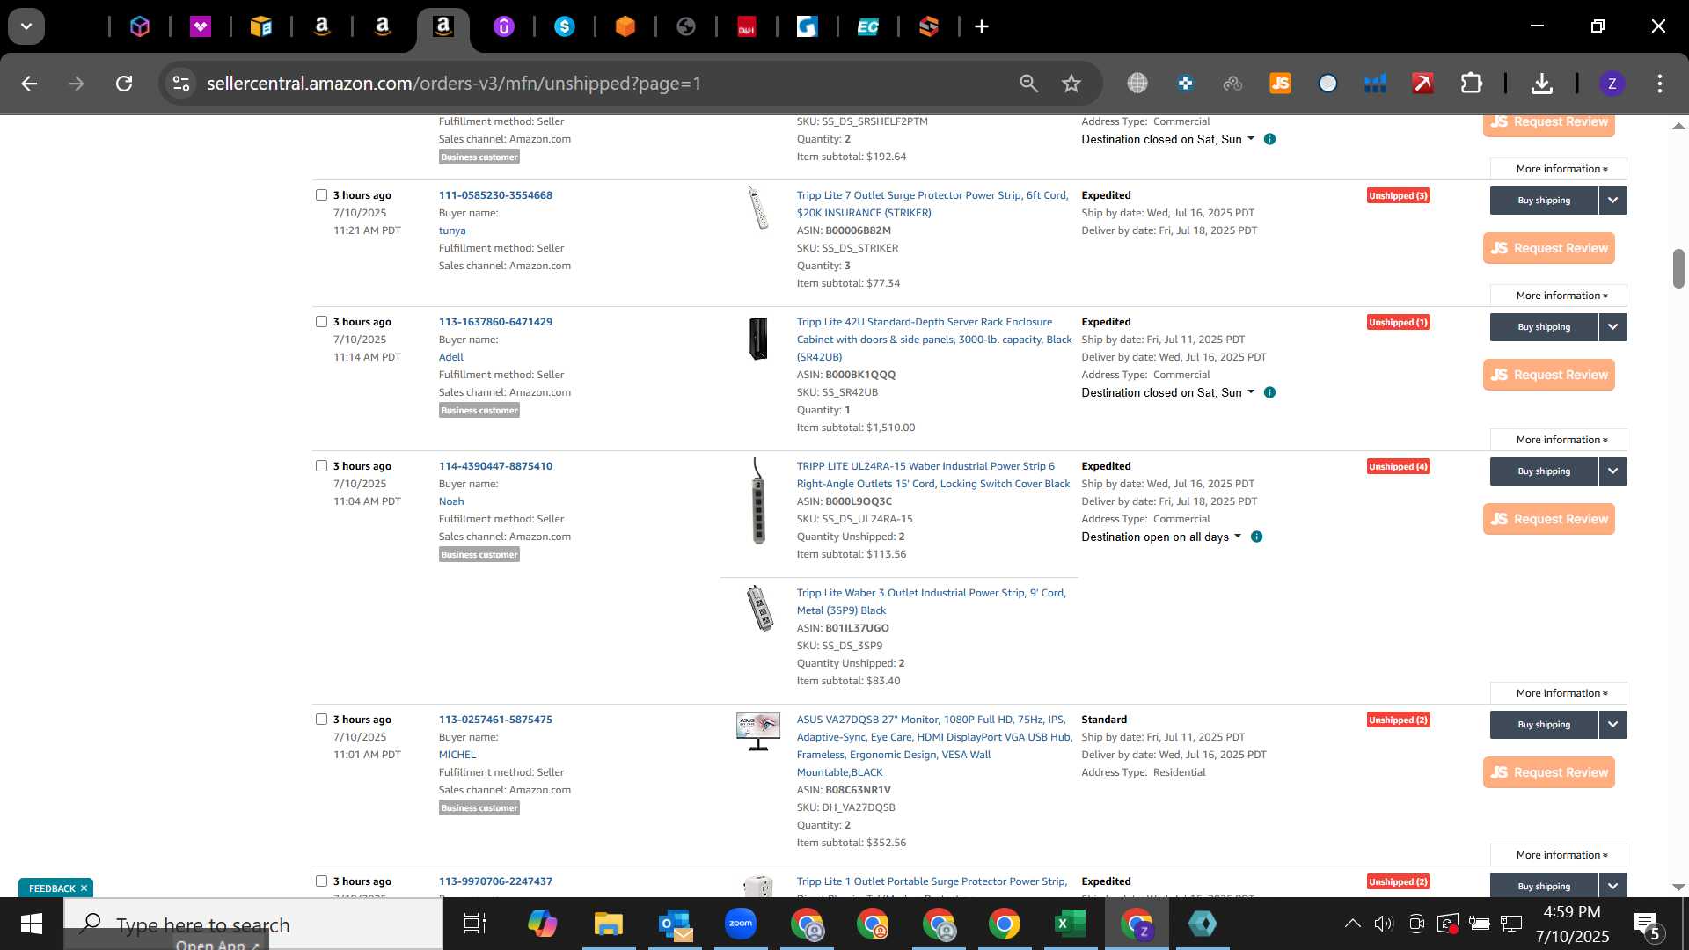Open Outlook in taskbar
Image resolution: width=1689 pixels, height=950 pixels.
pos(676,924)
